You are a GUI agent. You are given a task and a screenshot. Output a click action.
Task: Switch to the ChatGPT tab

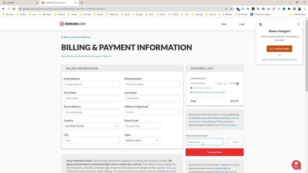(x=20, y=3)
